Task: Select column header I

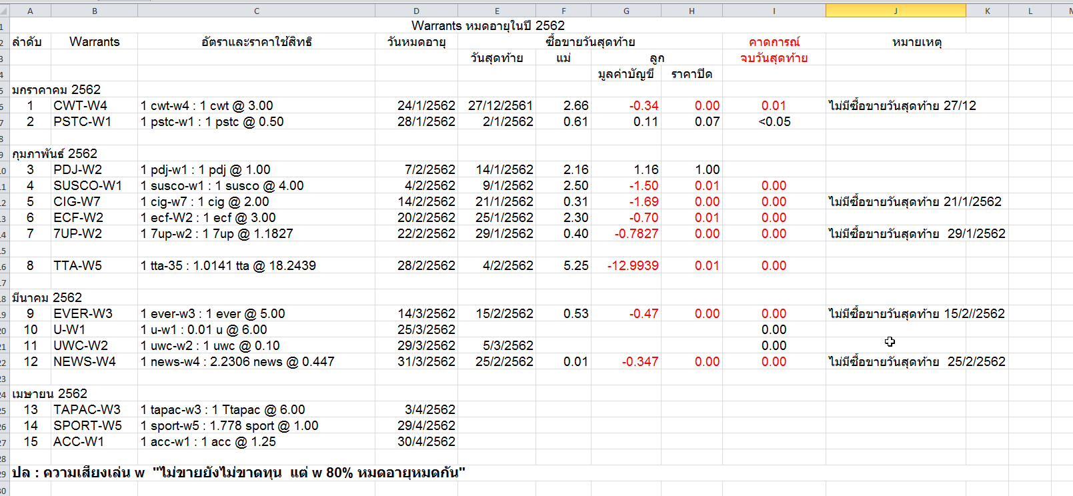Action: pyautogui.click(x=774, y=11)
